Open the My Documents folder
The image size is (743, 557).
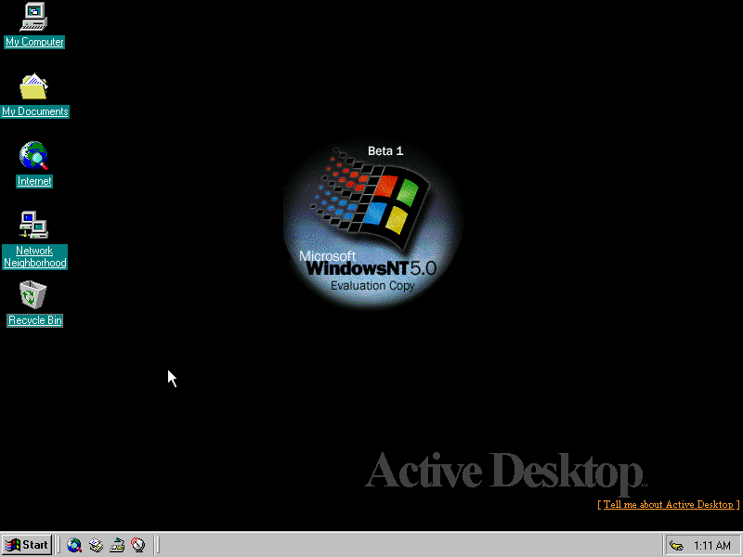coord(35,86)
